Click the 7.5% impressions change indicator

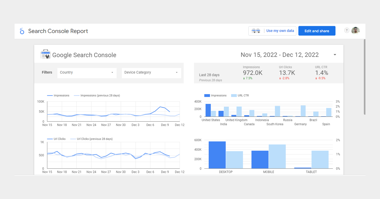click(x=248, y=78)
